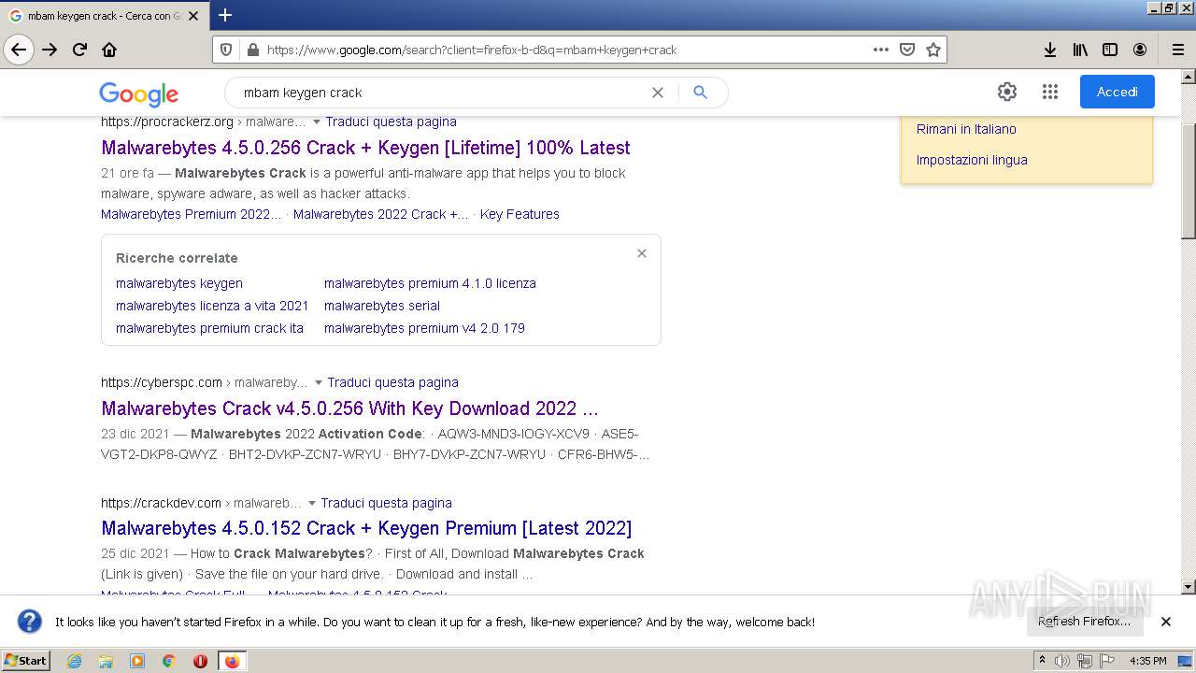Search related: malwarebytes keygen

[179, 283]
